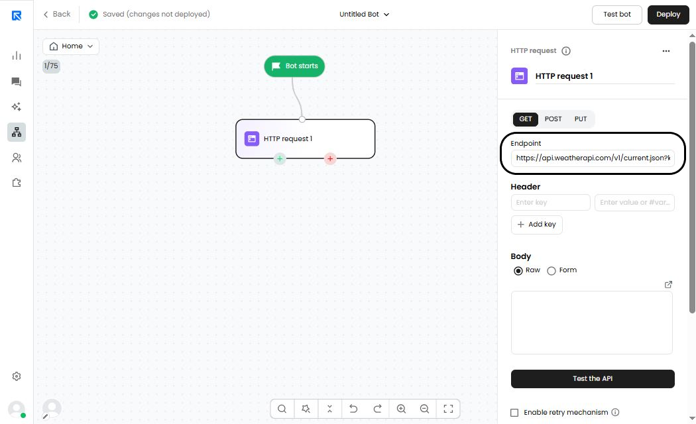Switch request method to POST
Screen dimensions: 696x424
coord(553,119)
